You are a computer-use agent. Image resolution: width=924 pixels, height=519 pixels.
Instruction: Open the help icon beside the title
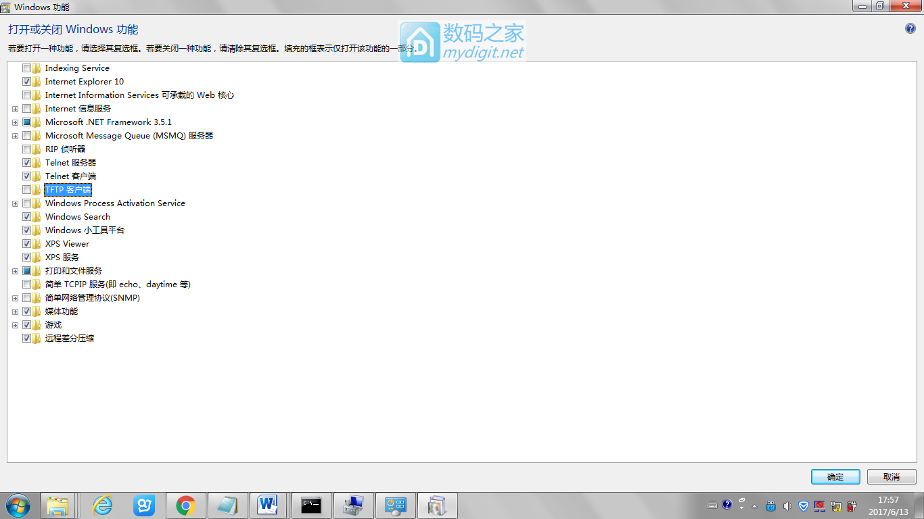point(910,28)
